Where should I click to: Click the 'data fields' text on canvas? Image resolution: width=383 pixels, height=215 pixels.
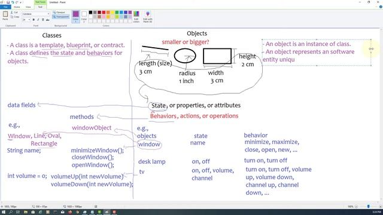click(22, 105)
